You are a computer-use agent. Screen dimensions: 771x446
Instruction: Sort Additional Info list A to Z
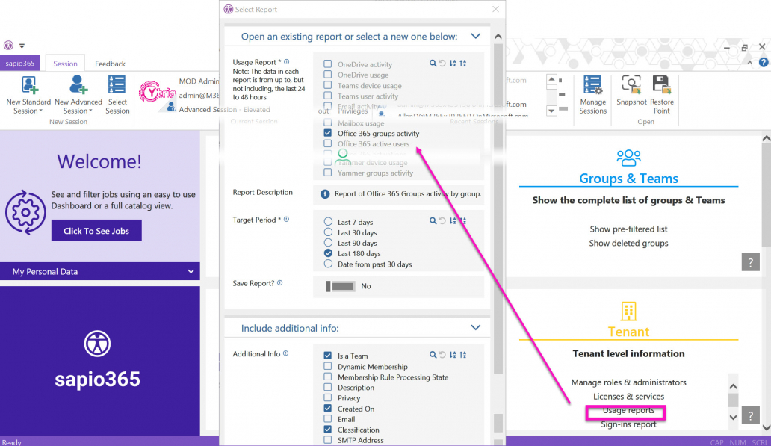(x=453, y=355)
